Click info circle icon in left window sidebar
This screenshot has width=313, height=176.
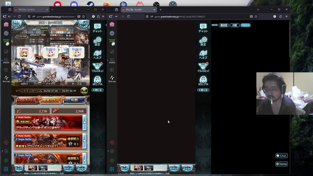tap(6, 151)
